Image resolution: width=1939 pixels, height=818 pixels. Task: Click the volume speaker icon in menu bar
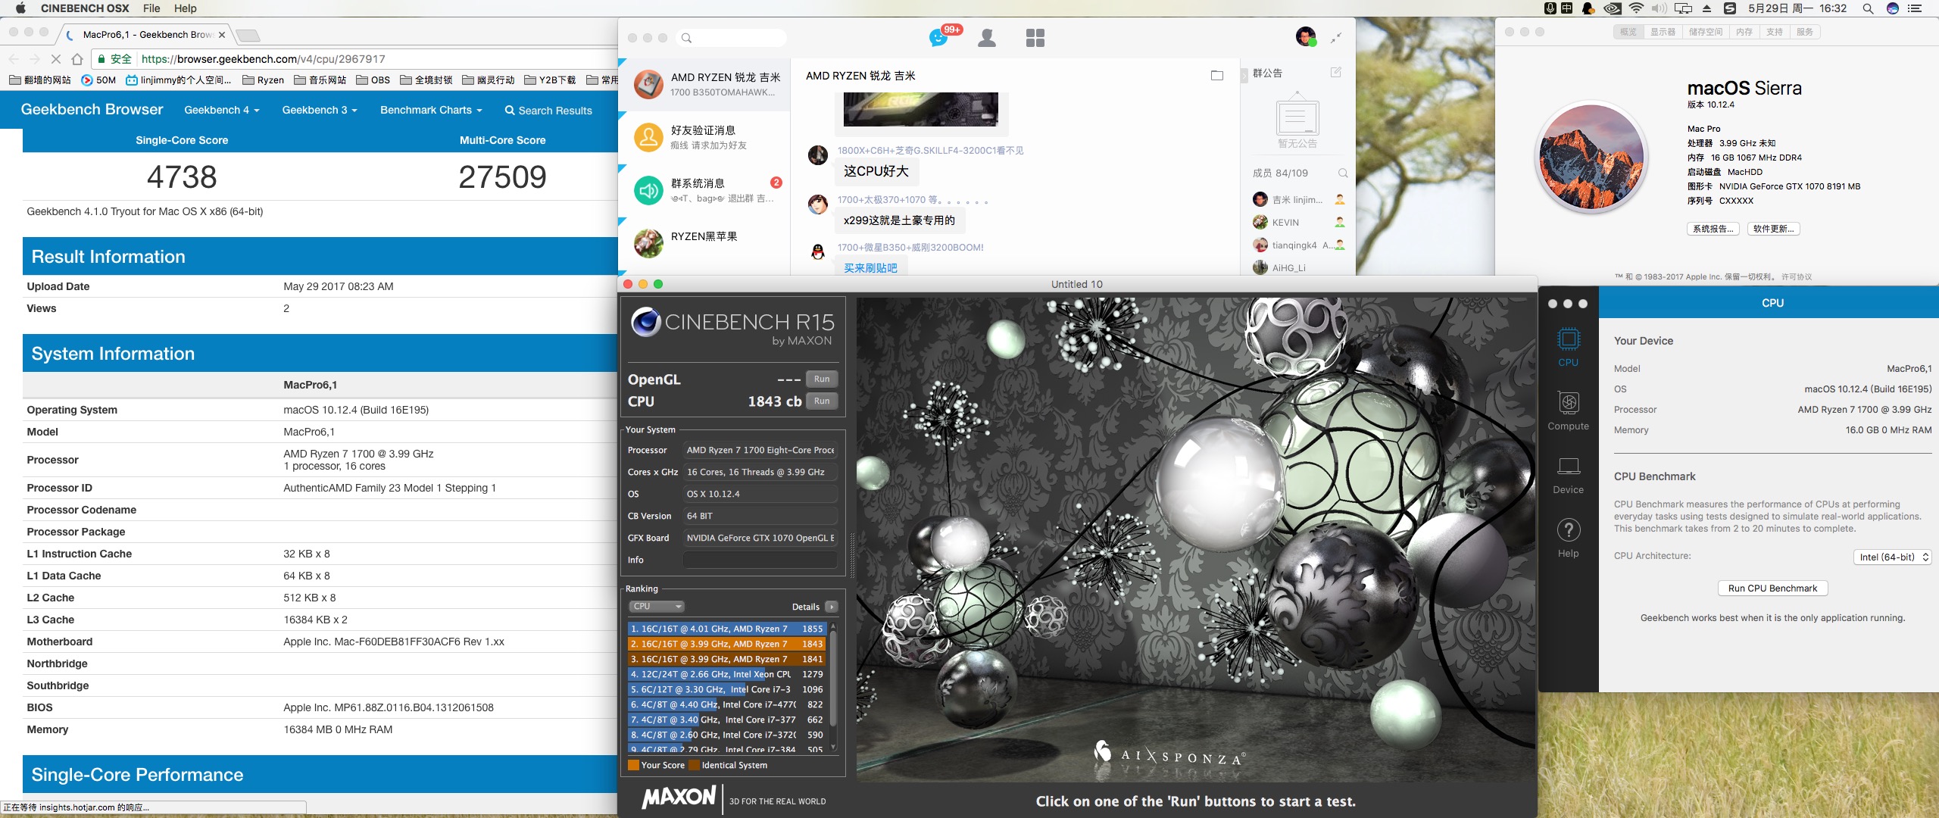[1659, 8]
